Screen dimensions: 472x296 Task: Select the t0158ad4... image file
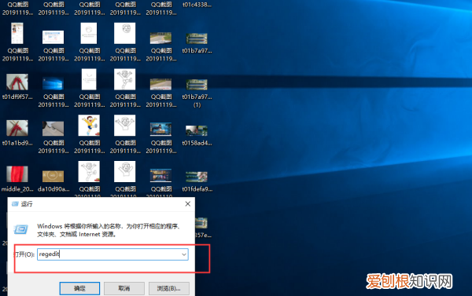[197, 136]
